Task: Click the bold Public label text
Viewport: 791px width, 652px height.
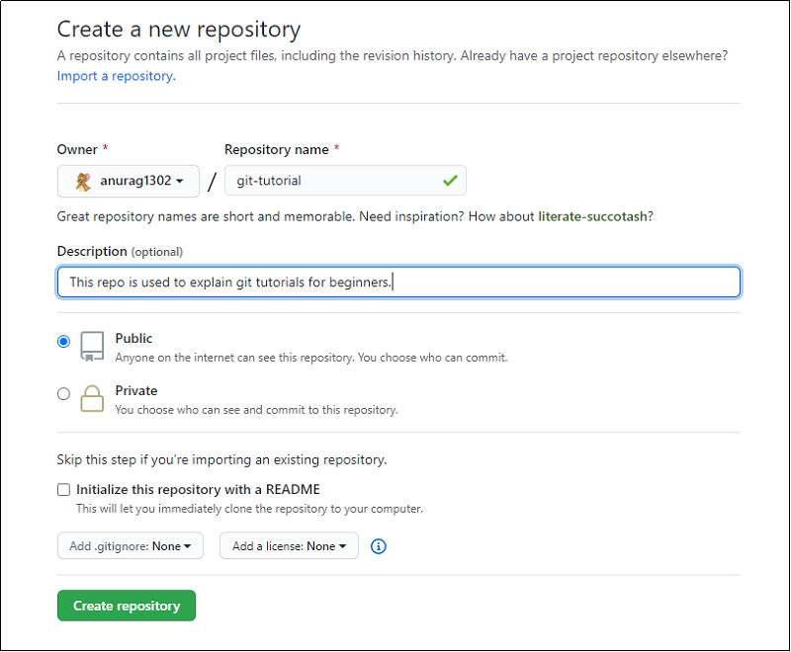Action: pyautogui.click(x=133, y=339)
